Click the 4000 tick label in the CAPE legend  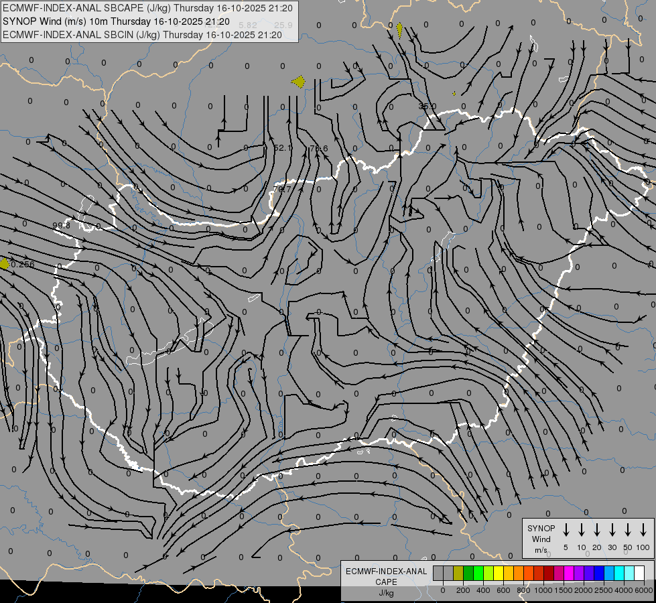click(x=623, y=590)
